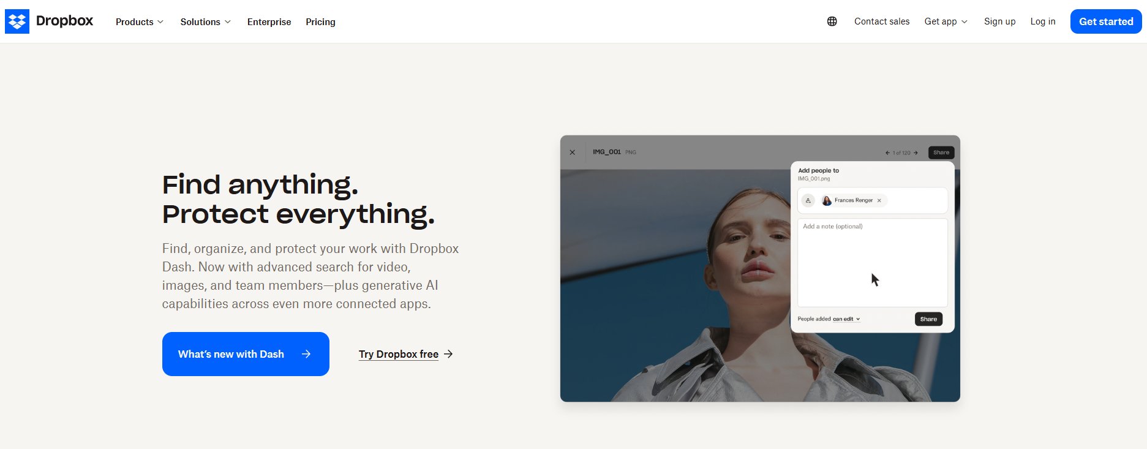Click the dark Share button in preview header
Screen dimensions: 1147x449
coord(941,153)
